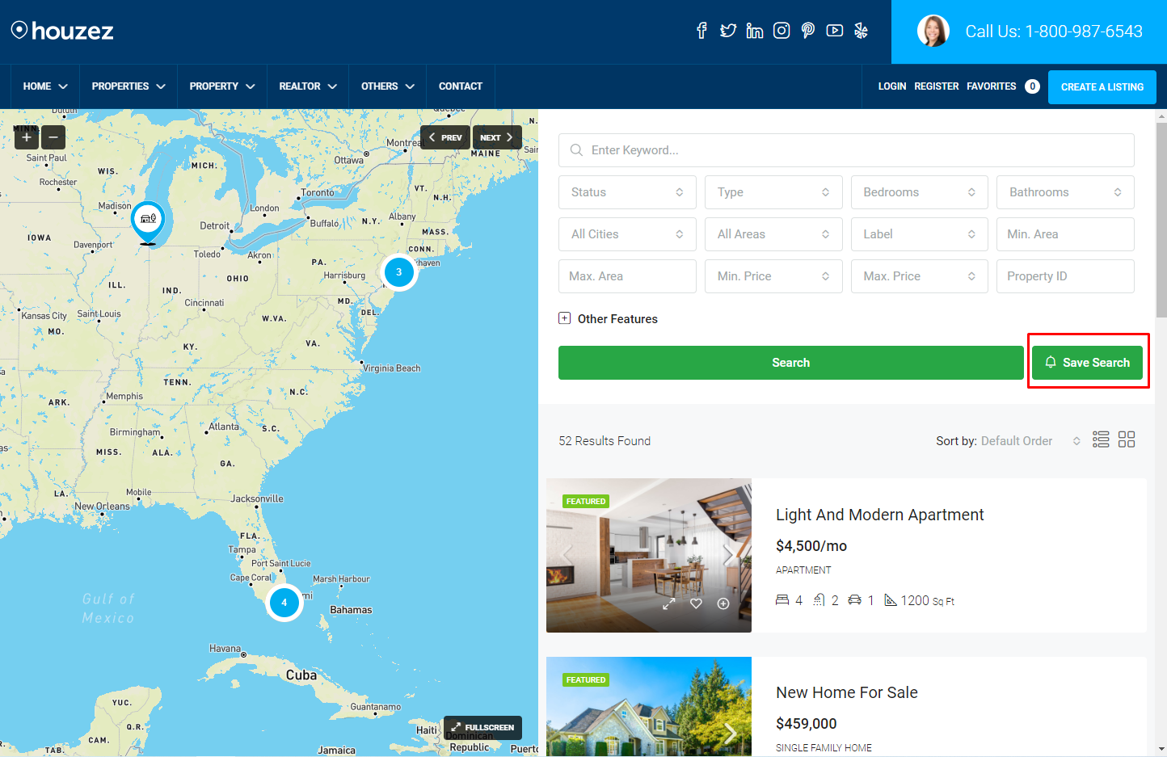Click the Light And Modern Apartment photo
This screenshot has height=757, width=1167.
point(649,555)
